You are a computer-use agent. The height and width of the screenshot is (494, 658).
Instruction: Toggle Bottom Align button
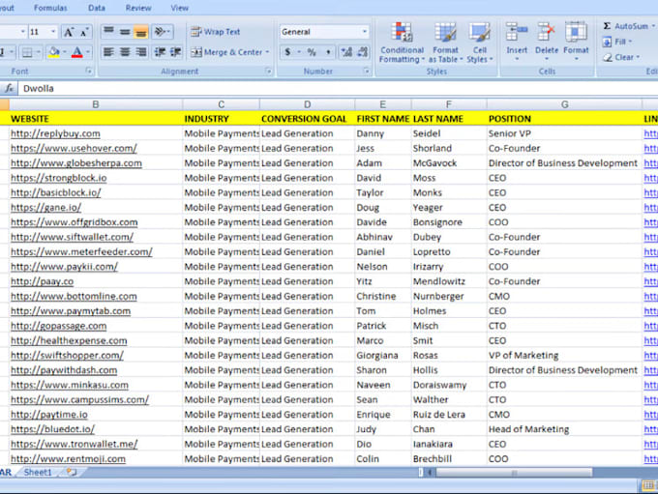point(141,32)
